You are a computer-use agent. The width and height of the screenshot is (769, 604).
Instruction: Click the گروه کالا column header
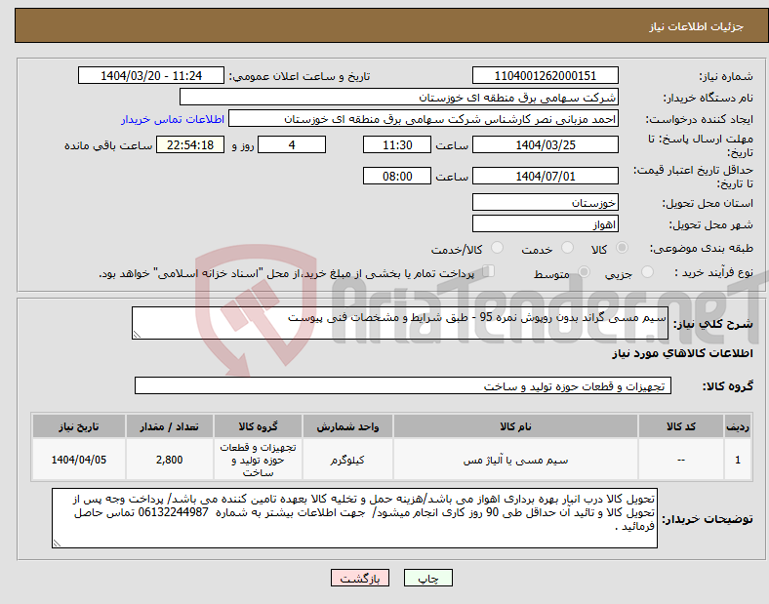coord(258,426)
